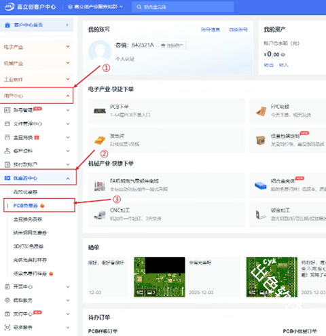Click the 金豆兑换 sidebar icon
This screenshot has width=326, height=336.
pyautogui.click(x=7, y=137)
